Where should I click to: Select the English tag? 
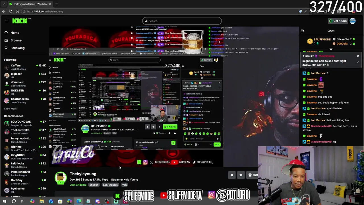click(x=94, y=185)
